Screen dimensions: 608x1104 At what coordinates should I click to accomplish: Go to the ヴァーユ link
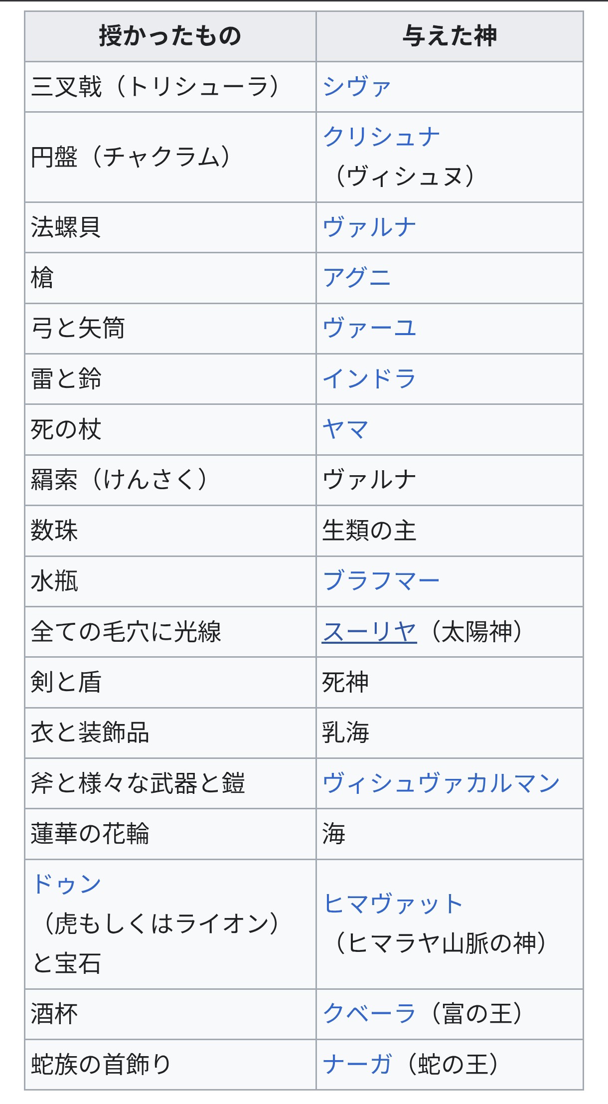(369, 328)
